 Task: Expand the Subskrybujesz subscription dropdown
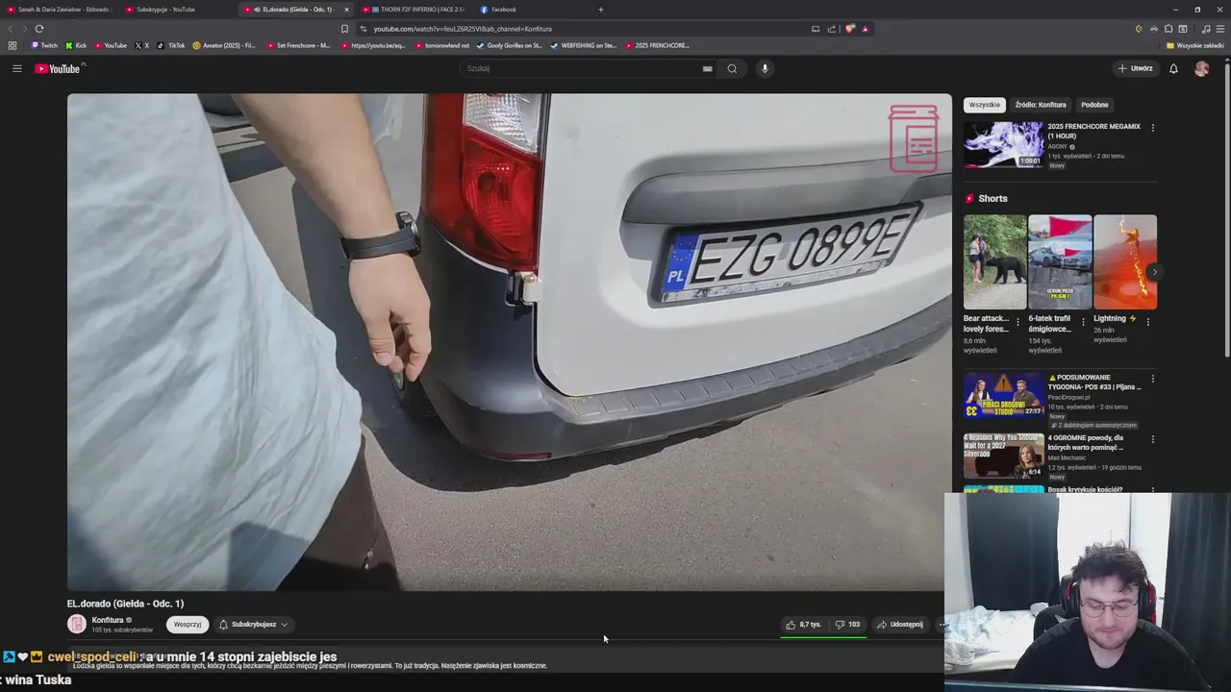[x=254, y=625]
